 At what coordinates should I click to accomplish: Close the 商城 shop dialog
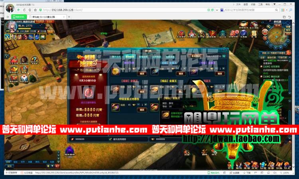[x=226, y=50]
